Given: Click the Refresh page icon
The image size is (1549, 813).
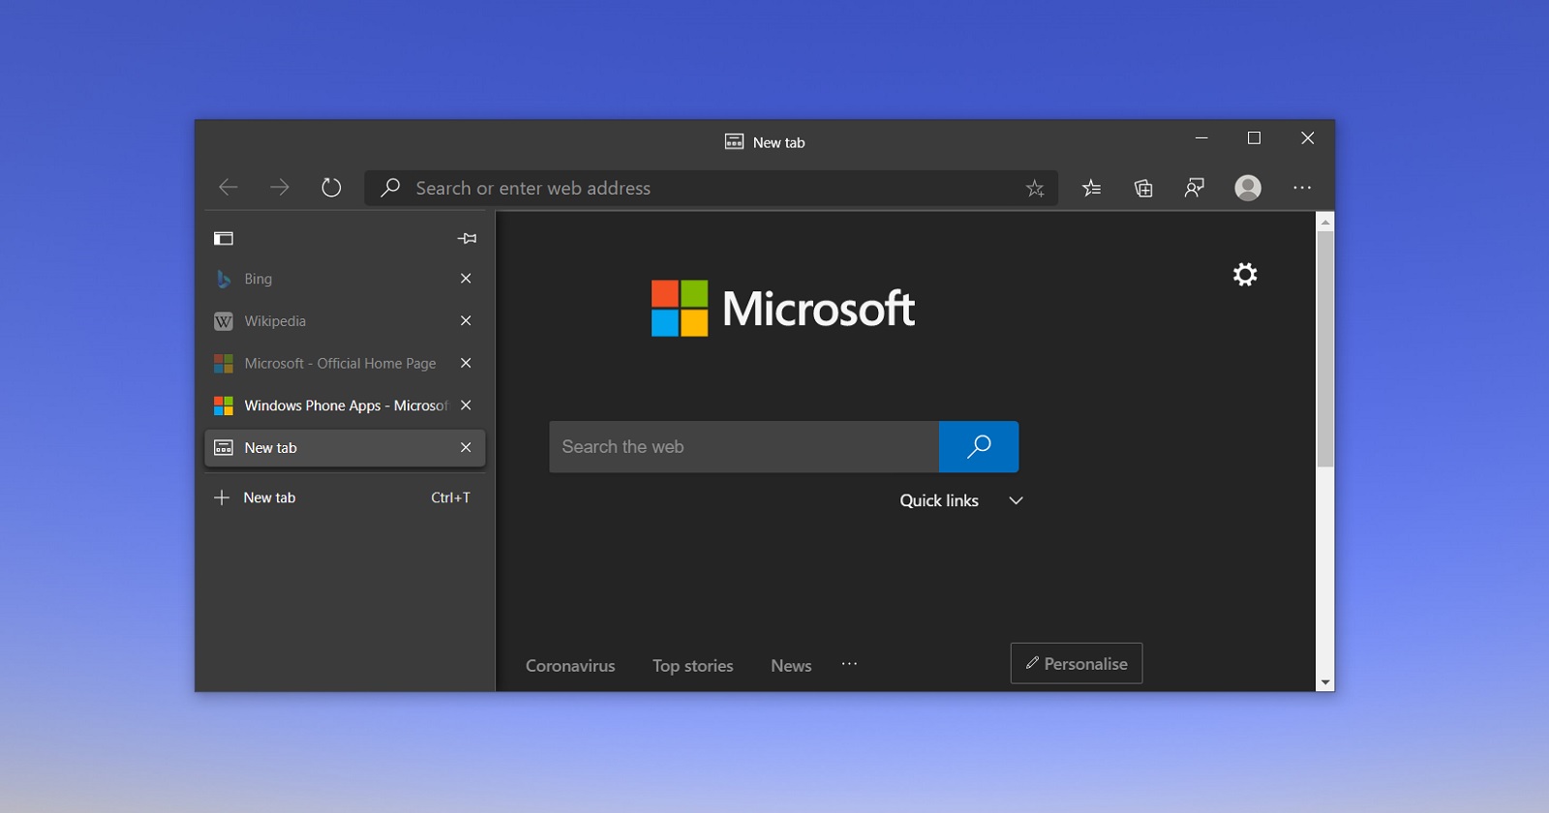Looking at the screenshot, I should click(x=331, y=188).
